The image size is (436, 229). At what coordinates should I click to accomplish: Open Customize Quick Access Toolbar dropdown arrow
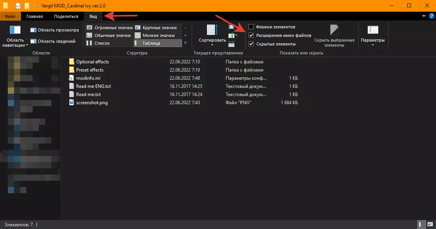34,6
